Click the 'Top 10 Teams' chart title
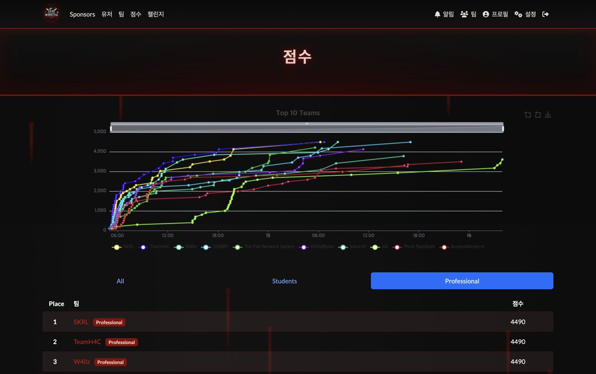The height and width of the screenshot is (374, 596). [x=298, y=113]
